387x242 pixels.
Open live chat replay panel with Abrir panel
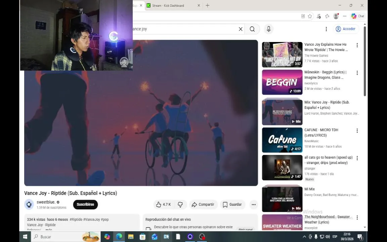tap(245, 230)
